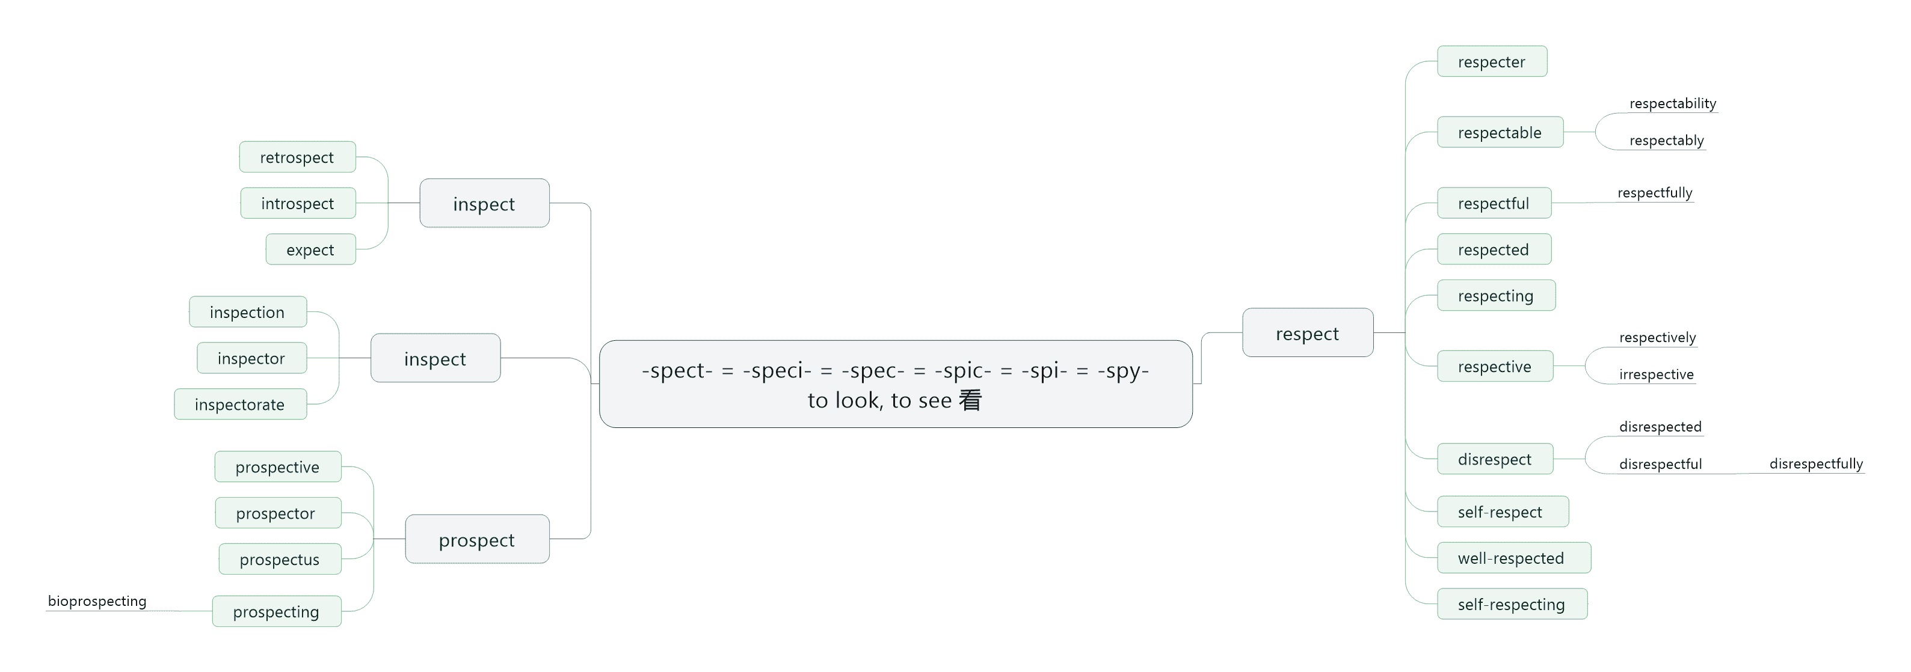Select the inspectorate subtopic
The height and width of the screenshot is (672, 1911).
(241, 405)
